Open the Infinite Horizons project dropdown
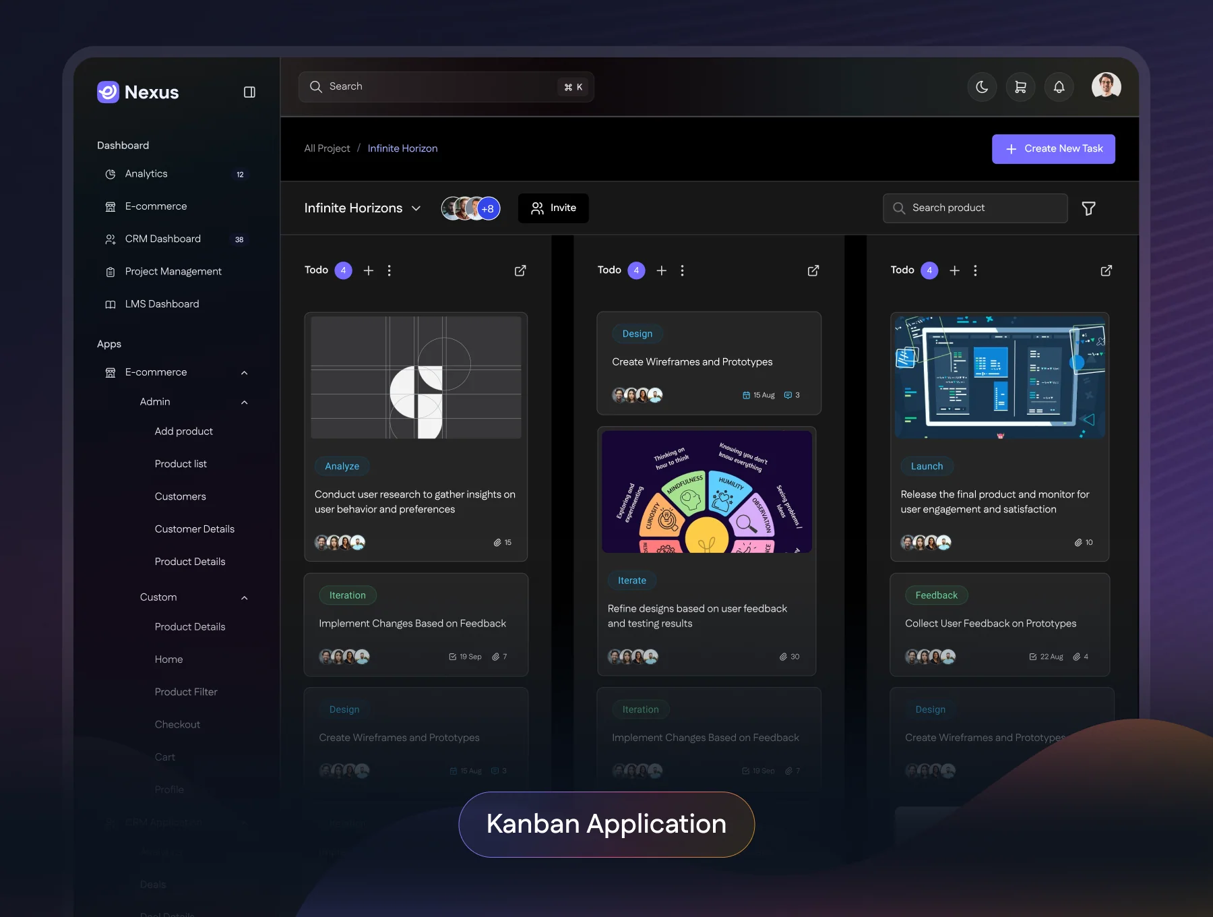Screen dimensions: 1213x917 click(363, 208)
